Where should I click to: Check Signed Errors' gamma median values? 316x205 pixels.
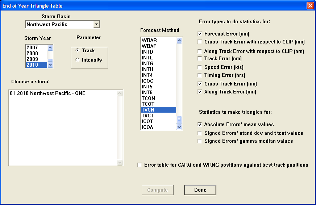200,141
